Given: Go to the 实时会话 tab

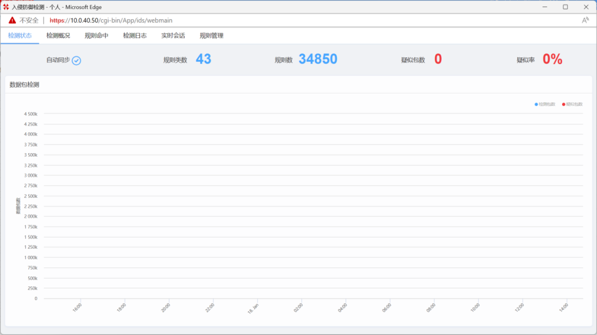Looking at the screenshot, I should 173,36.
